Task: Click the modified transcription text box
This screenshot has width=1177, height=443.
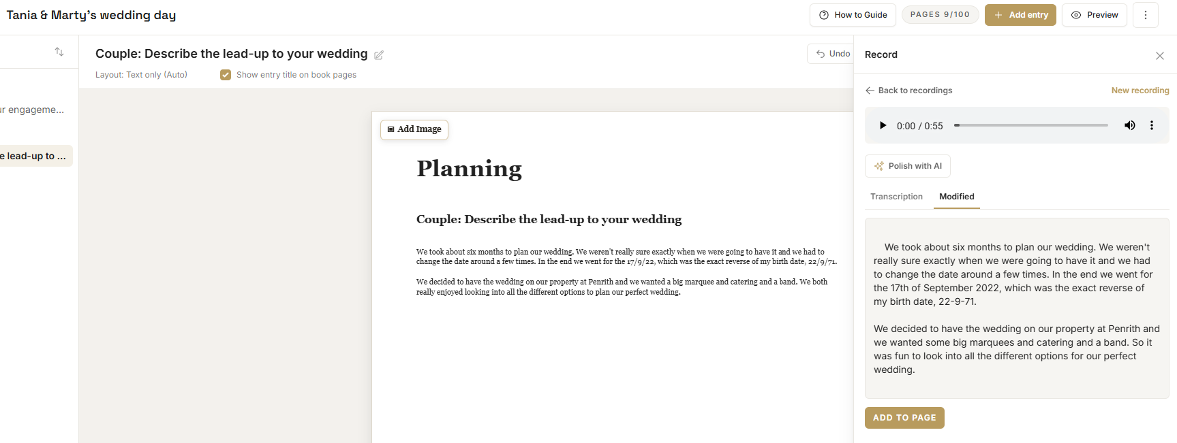Action: point(1017,308)
